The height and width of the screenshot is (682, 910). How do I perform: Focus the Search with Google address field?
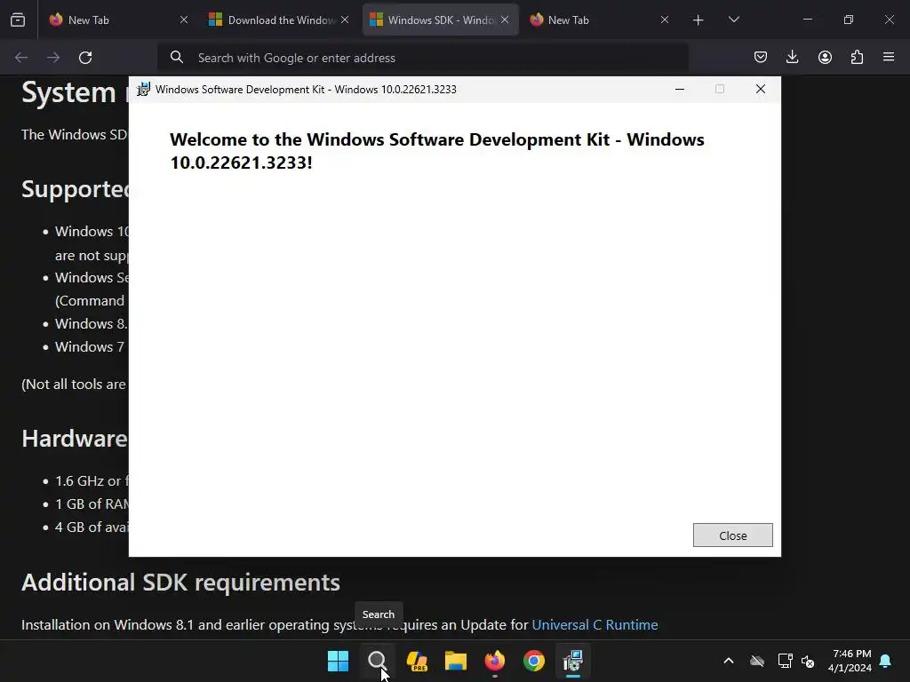[x=422, y=58]
